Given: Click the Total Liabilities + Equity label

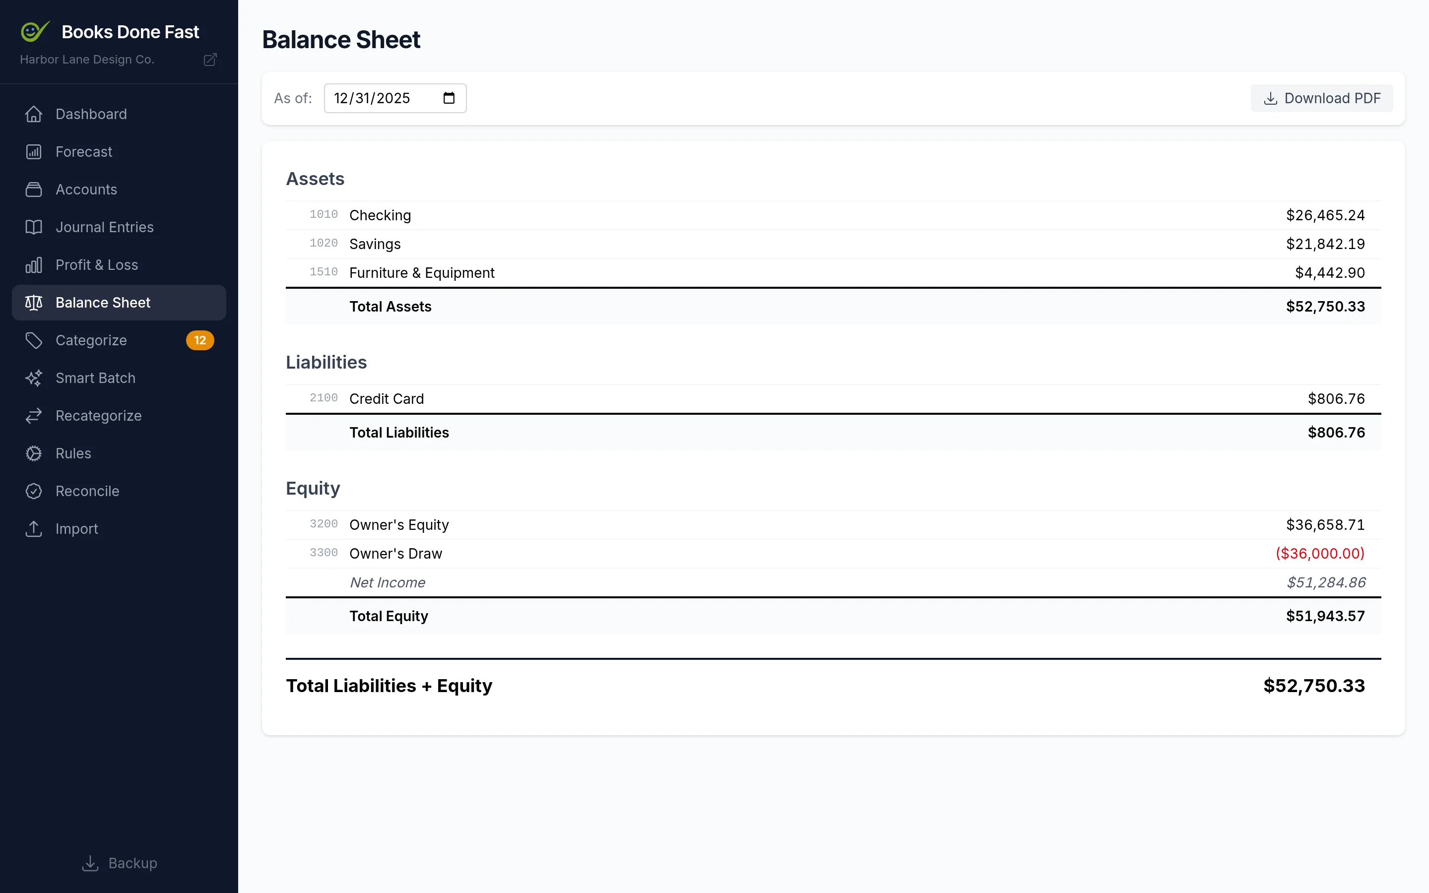Looking at the screenshot, I should coord(389,686).
